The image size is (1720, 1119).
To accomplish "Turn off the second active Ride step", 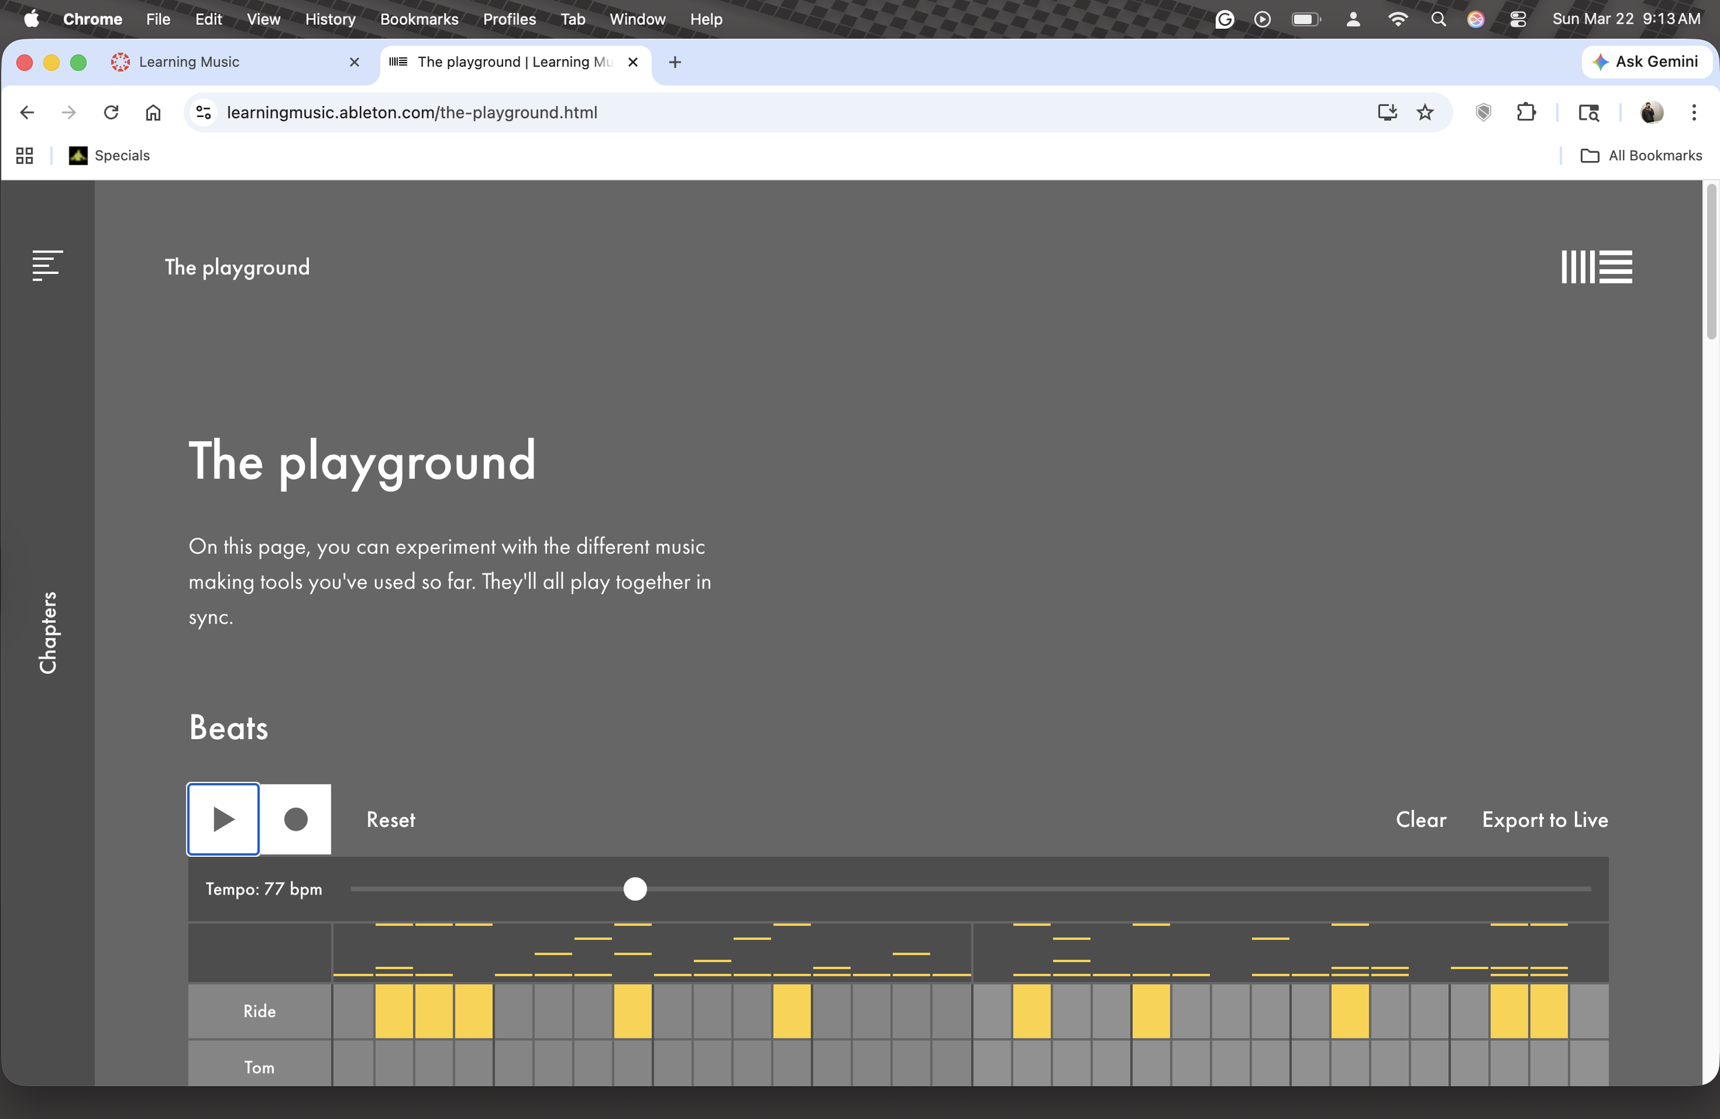I will pos(433,1010).
